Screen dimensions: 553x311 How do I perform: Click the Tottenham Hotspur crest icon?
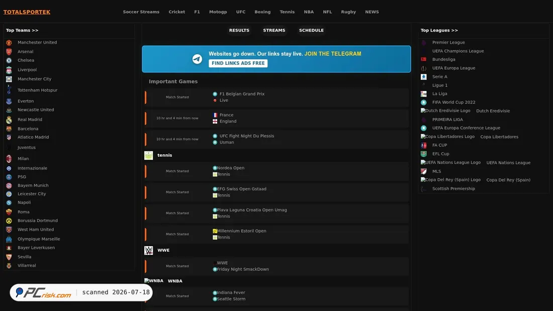pyautogui.click(x=9, y=90)
